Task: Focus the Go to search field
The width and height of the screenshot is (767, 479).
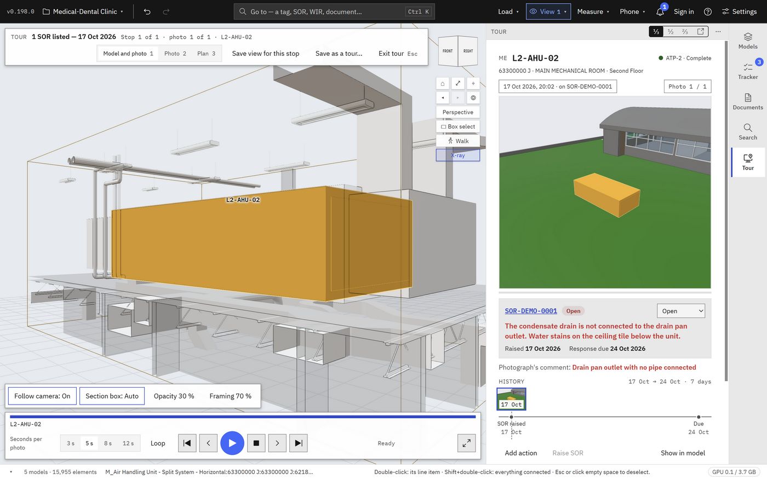Action: [x=334, y=11]
